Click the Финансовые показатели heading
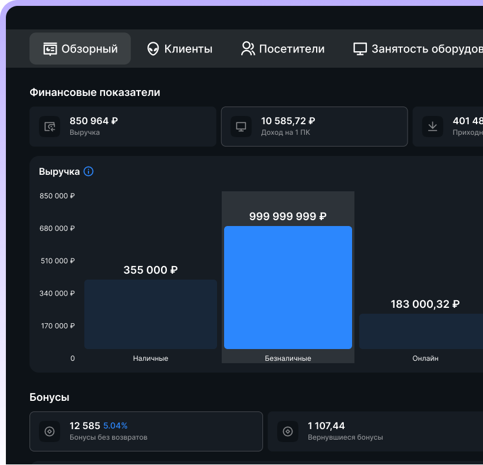Viewport: 483px width, 465px height. (95, 92)
